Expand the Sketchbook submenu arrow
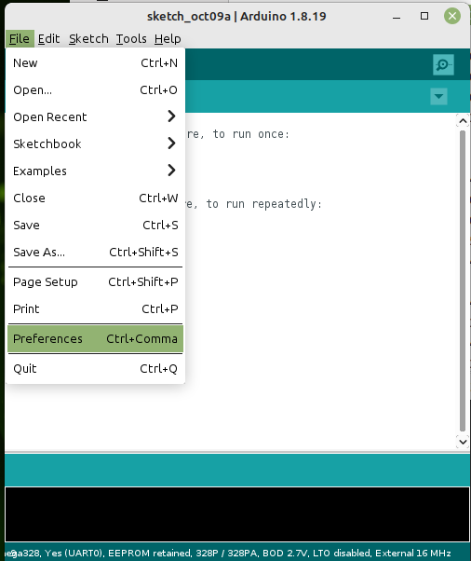 click(x=171, y=144)
